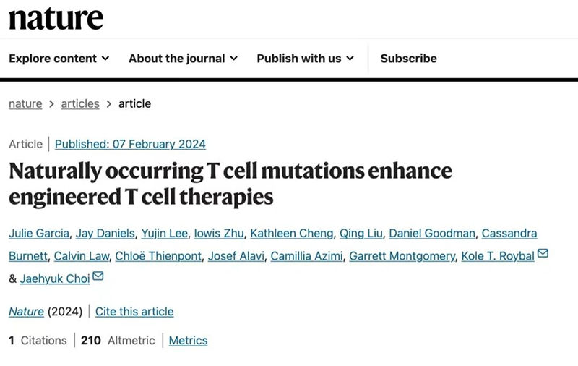Image resolution: width=578 pixels, height=366 pixels.
Task: Expand Publish with us menu
Action: [305, 59]
